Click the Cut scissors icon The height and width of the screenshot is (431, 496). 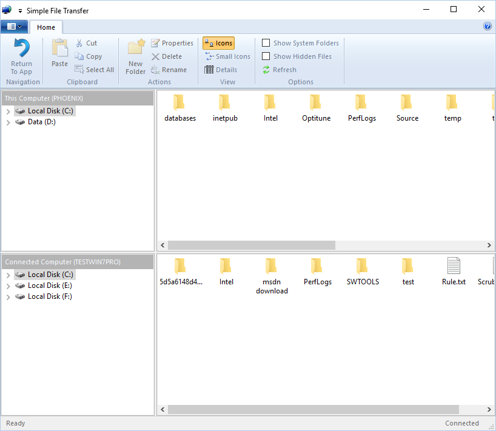click(x=79, y=43)
